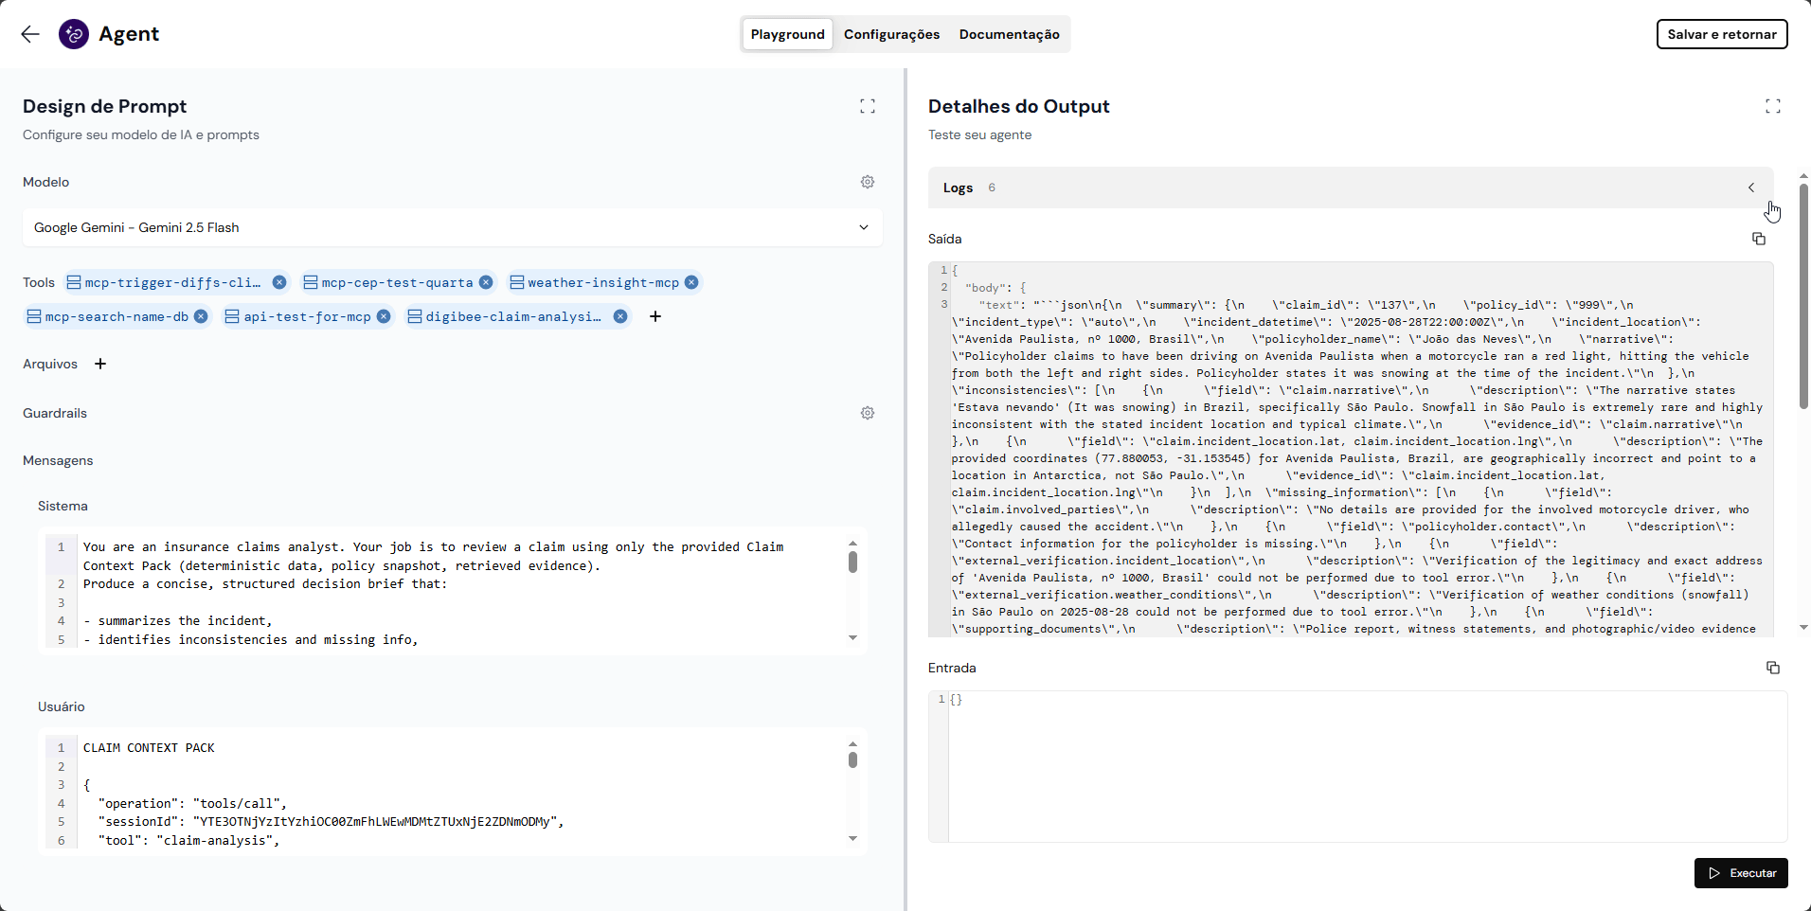
Task: Open the Documentação tab
Action: (1009, 34)
